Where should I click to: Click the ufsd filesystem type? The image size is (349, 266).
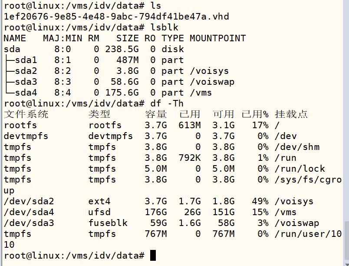(100, 212)
